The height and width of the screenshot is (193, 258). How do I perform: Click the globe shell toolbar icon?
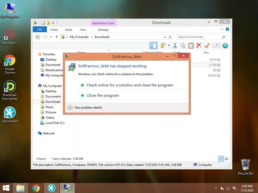coord(225,45)
